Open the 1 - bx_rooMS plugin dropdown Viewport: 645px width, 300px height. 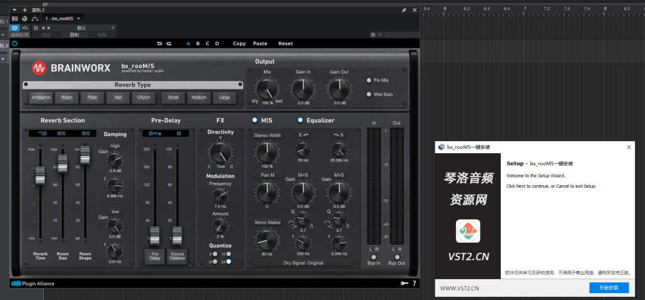tap(62, 18)
